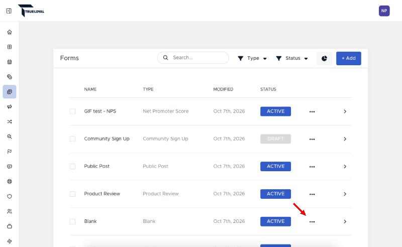Open the grid dashboard sidebar icon
This screenshot has width=402, height=247.
coord(10,47)
